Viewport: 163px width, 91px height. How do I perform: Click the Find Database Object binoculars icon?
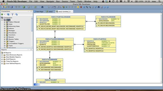pyautogui.click(x=42, y=7)
